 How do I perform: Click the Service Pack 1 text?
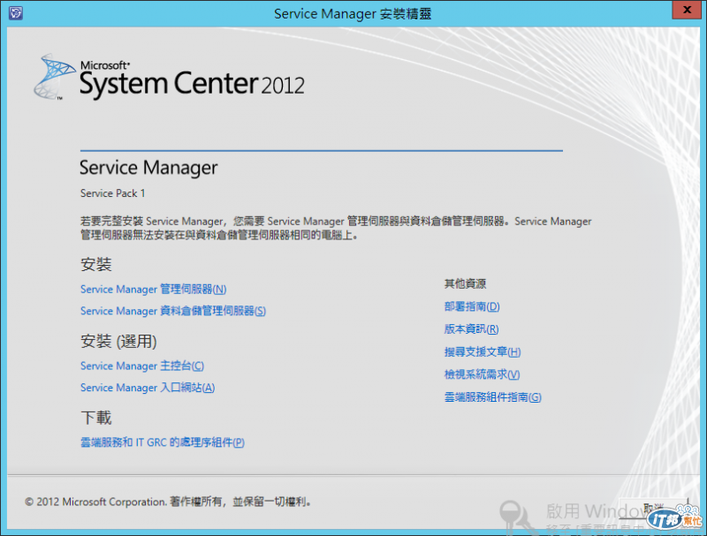tap(113, 193)
